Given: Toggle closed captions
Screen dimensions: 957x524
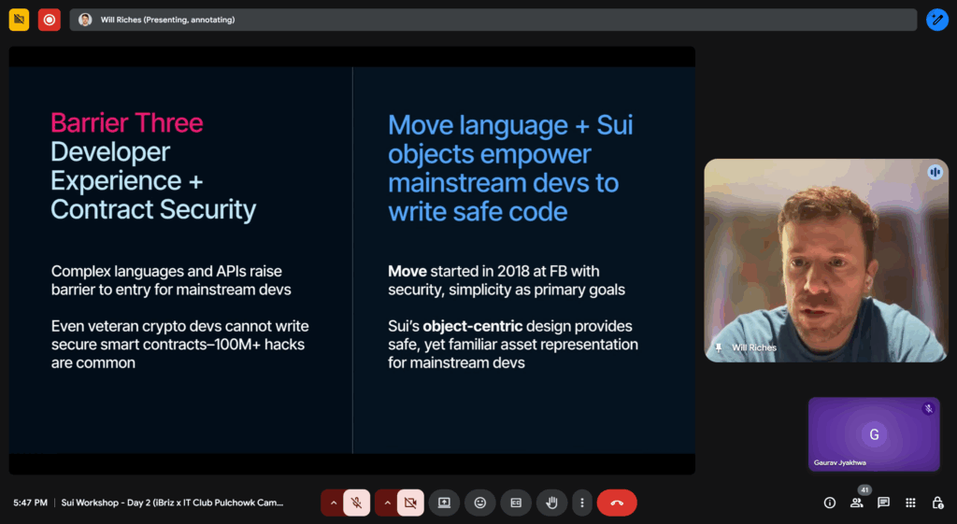Looking at the screenshot, I should click(516, 503).
